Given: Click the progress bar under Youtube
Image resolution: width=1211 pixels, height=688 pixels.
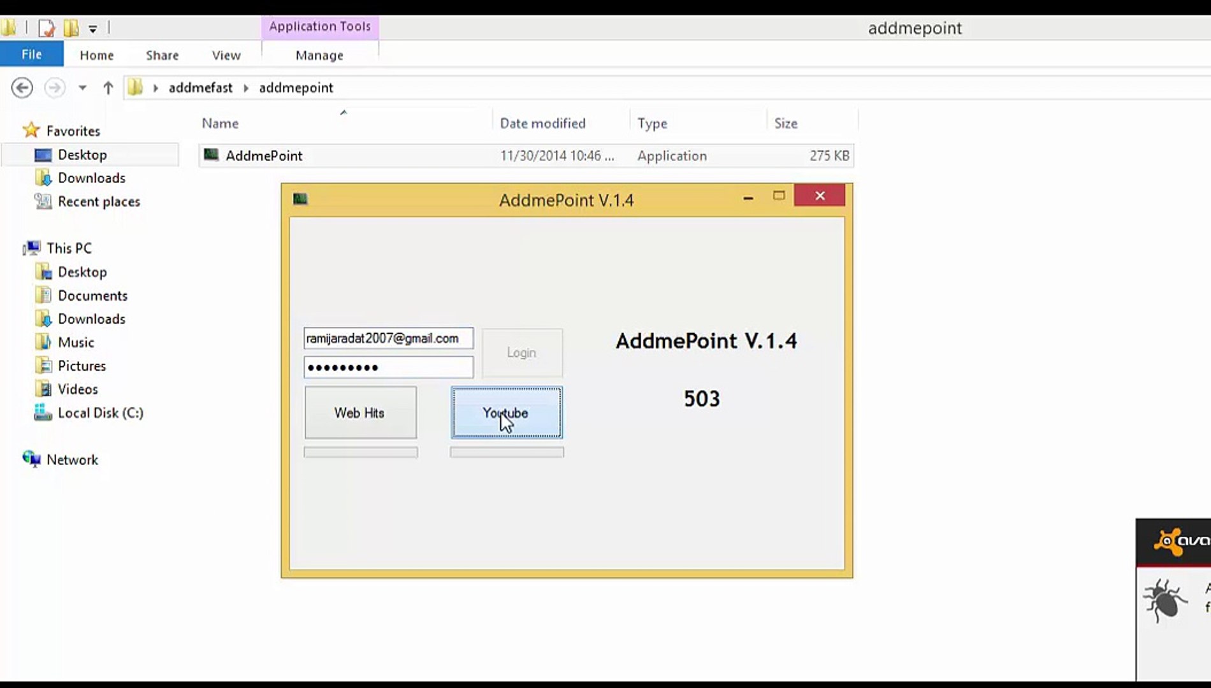Looking at the screenshot, I should point(507,452).
